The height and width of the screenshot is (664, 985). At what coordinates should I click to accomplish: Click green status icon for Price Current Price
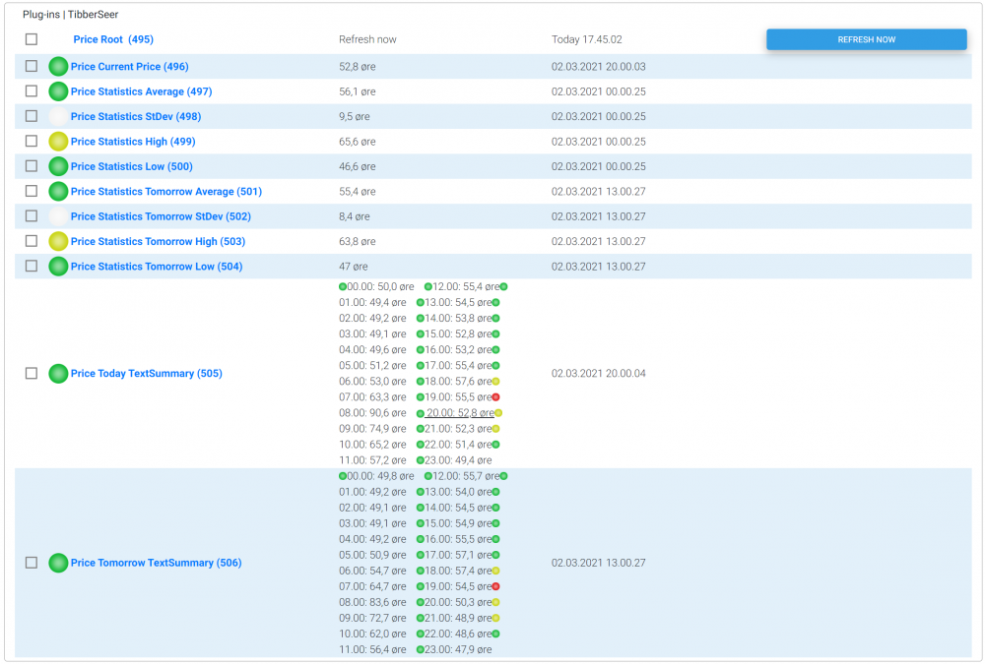coord(58,67)
